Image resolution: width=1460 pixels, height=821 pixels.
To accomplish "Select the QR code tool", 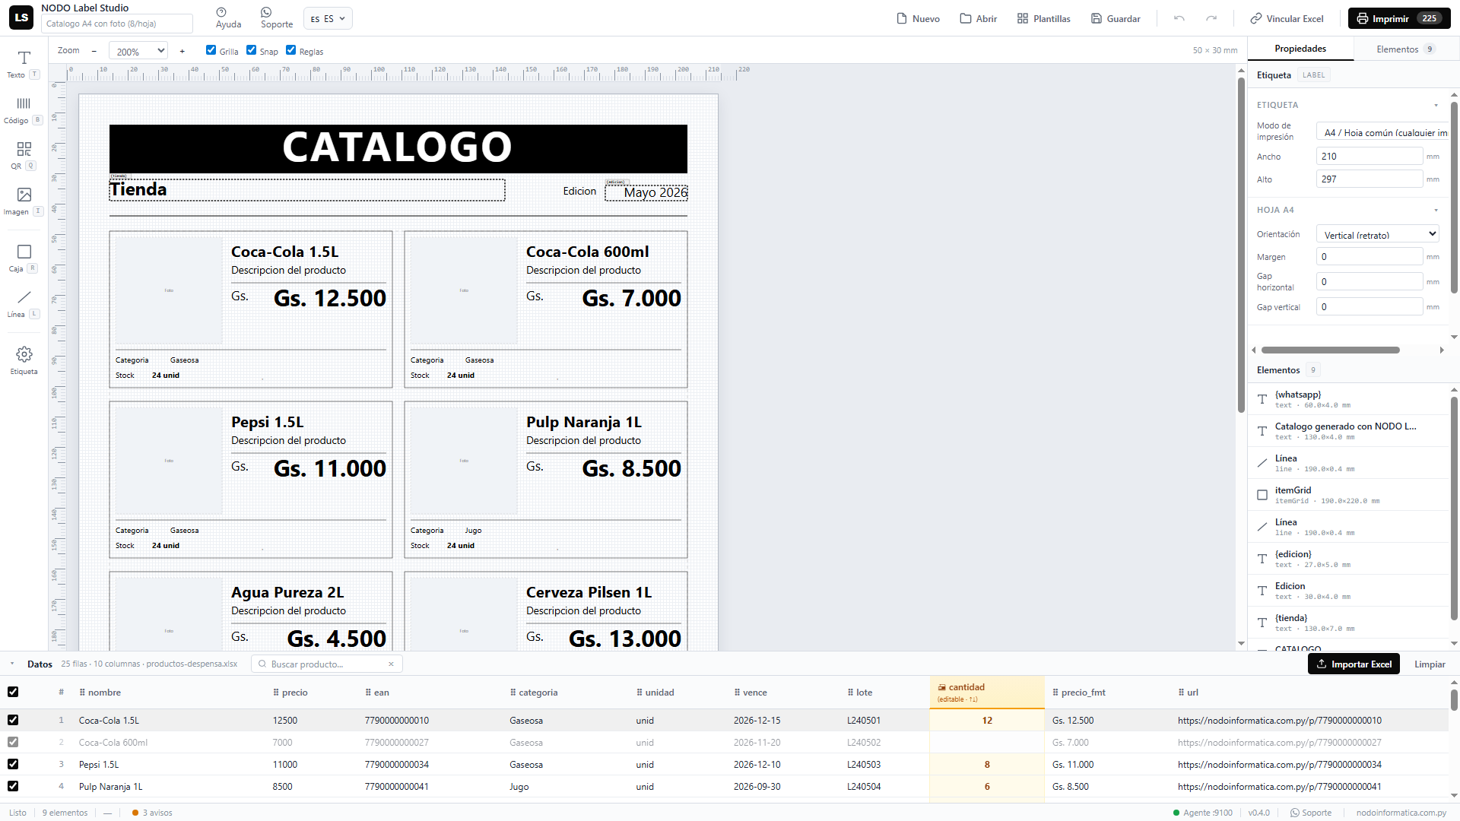I will [x=24, y=155].
